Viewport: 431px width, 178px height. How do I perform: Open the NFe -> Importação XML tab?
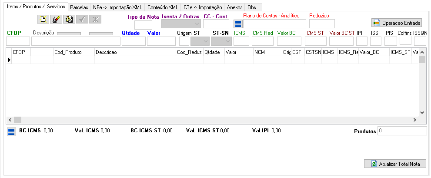[x=117, y=7]
